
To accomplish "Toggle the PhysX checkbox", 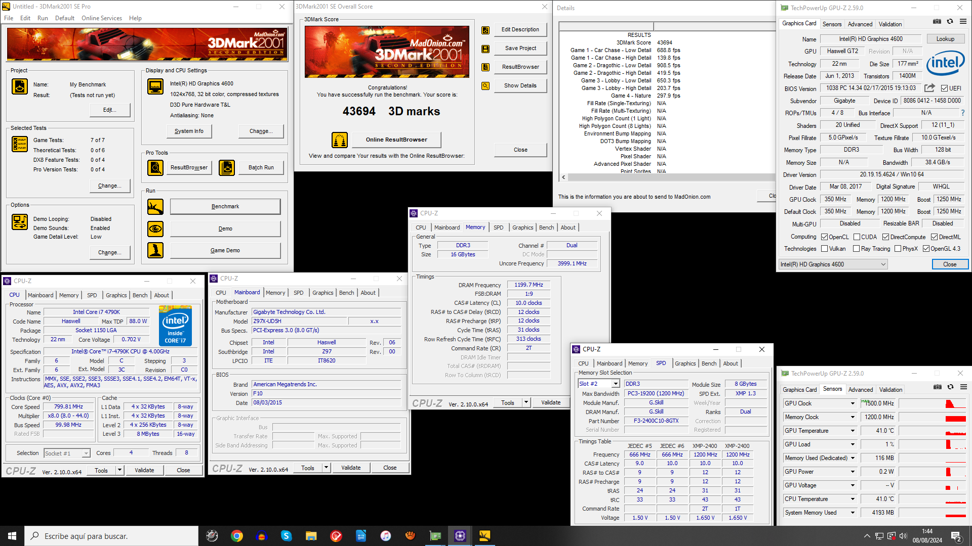I will pos(898,249).
